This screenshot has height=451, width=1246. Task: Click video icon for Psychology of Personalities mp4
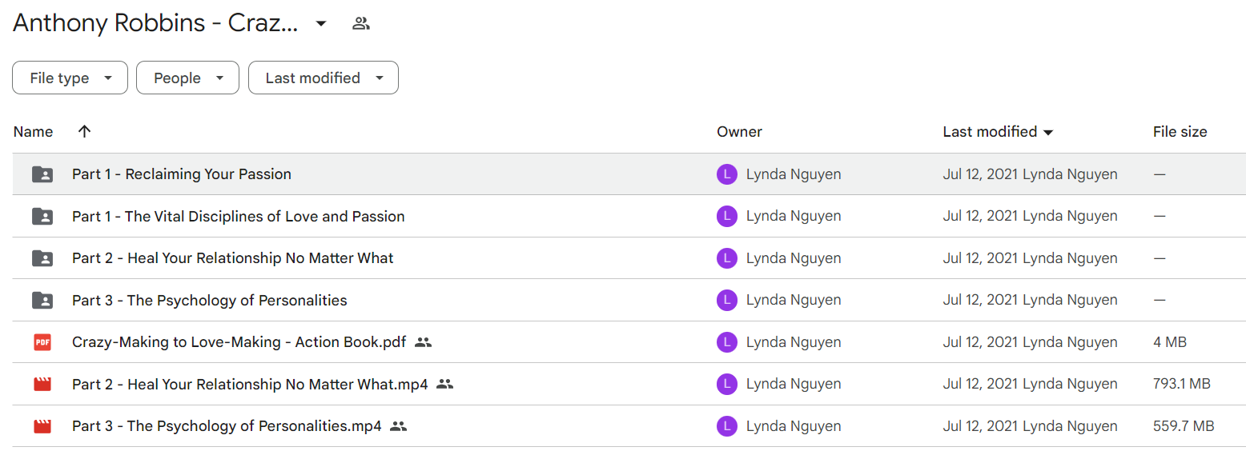click(42, 426)
